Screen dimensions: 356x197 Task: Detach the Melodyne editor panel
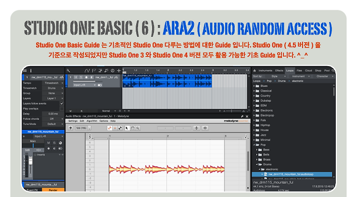pyautogui.click(x=242, y=117)
